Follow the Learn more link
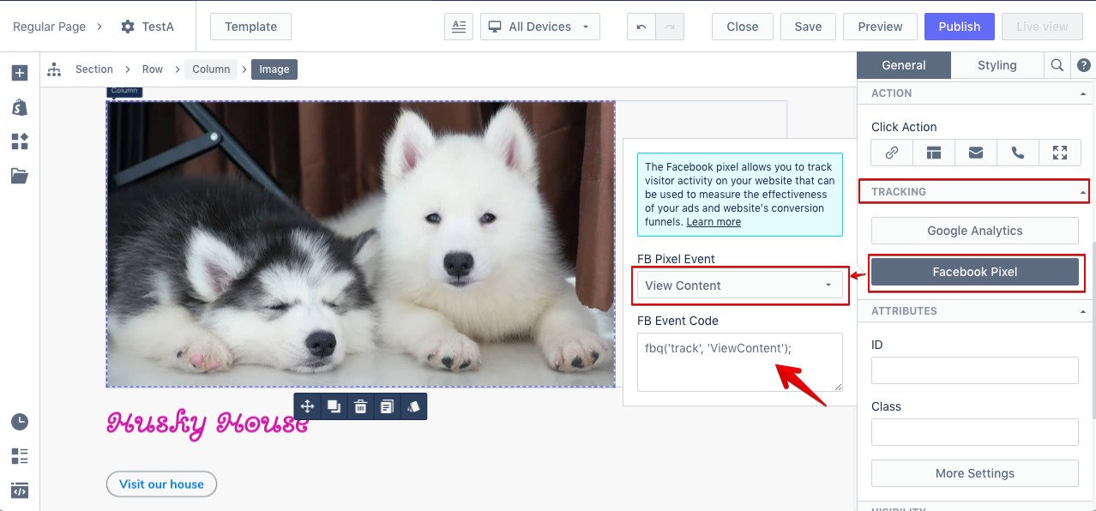The image size is (1096, 511). (714, 222)
